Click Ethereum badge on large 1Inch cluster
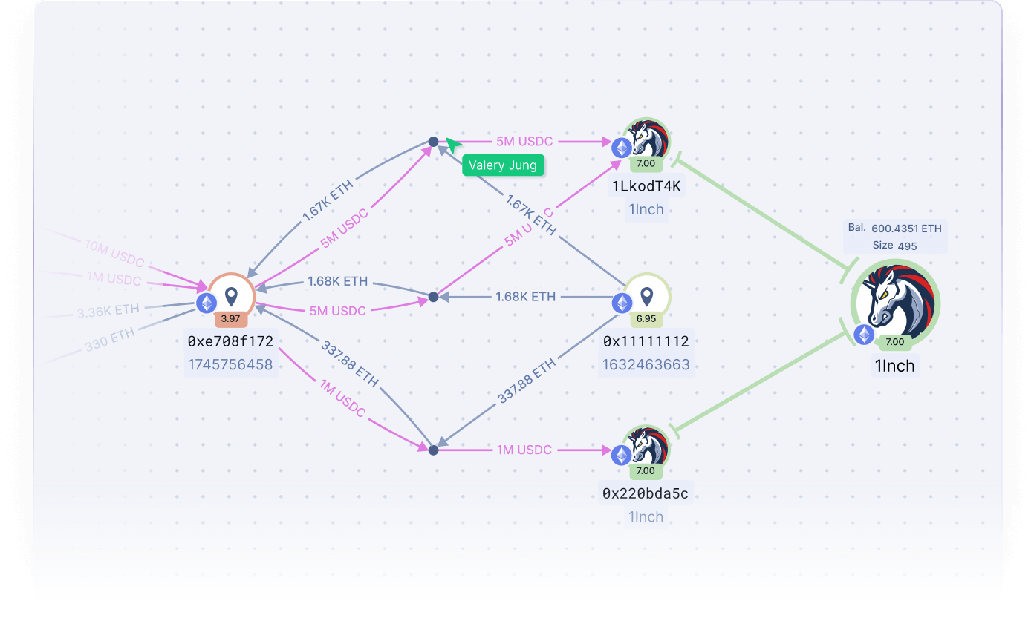This screenshot has height=641, width=1034. point(863,335)
